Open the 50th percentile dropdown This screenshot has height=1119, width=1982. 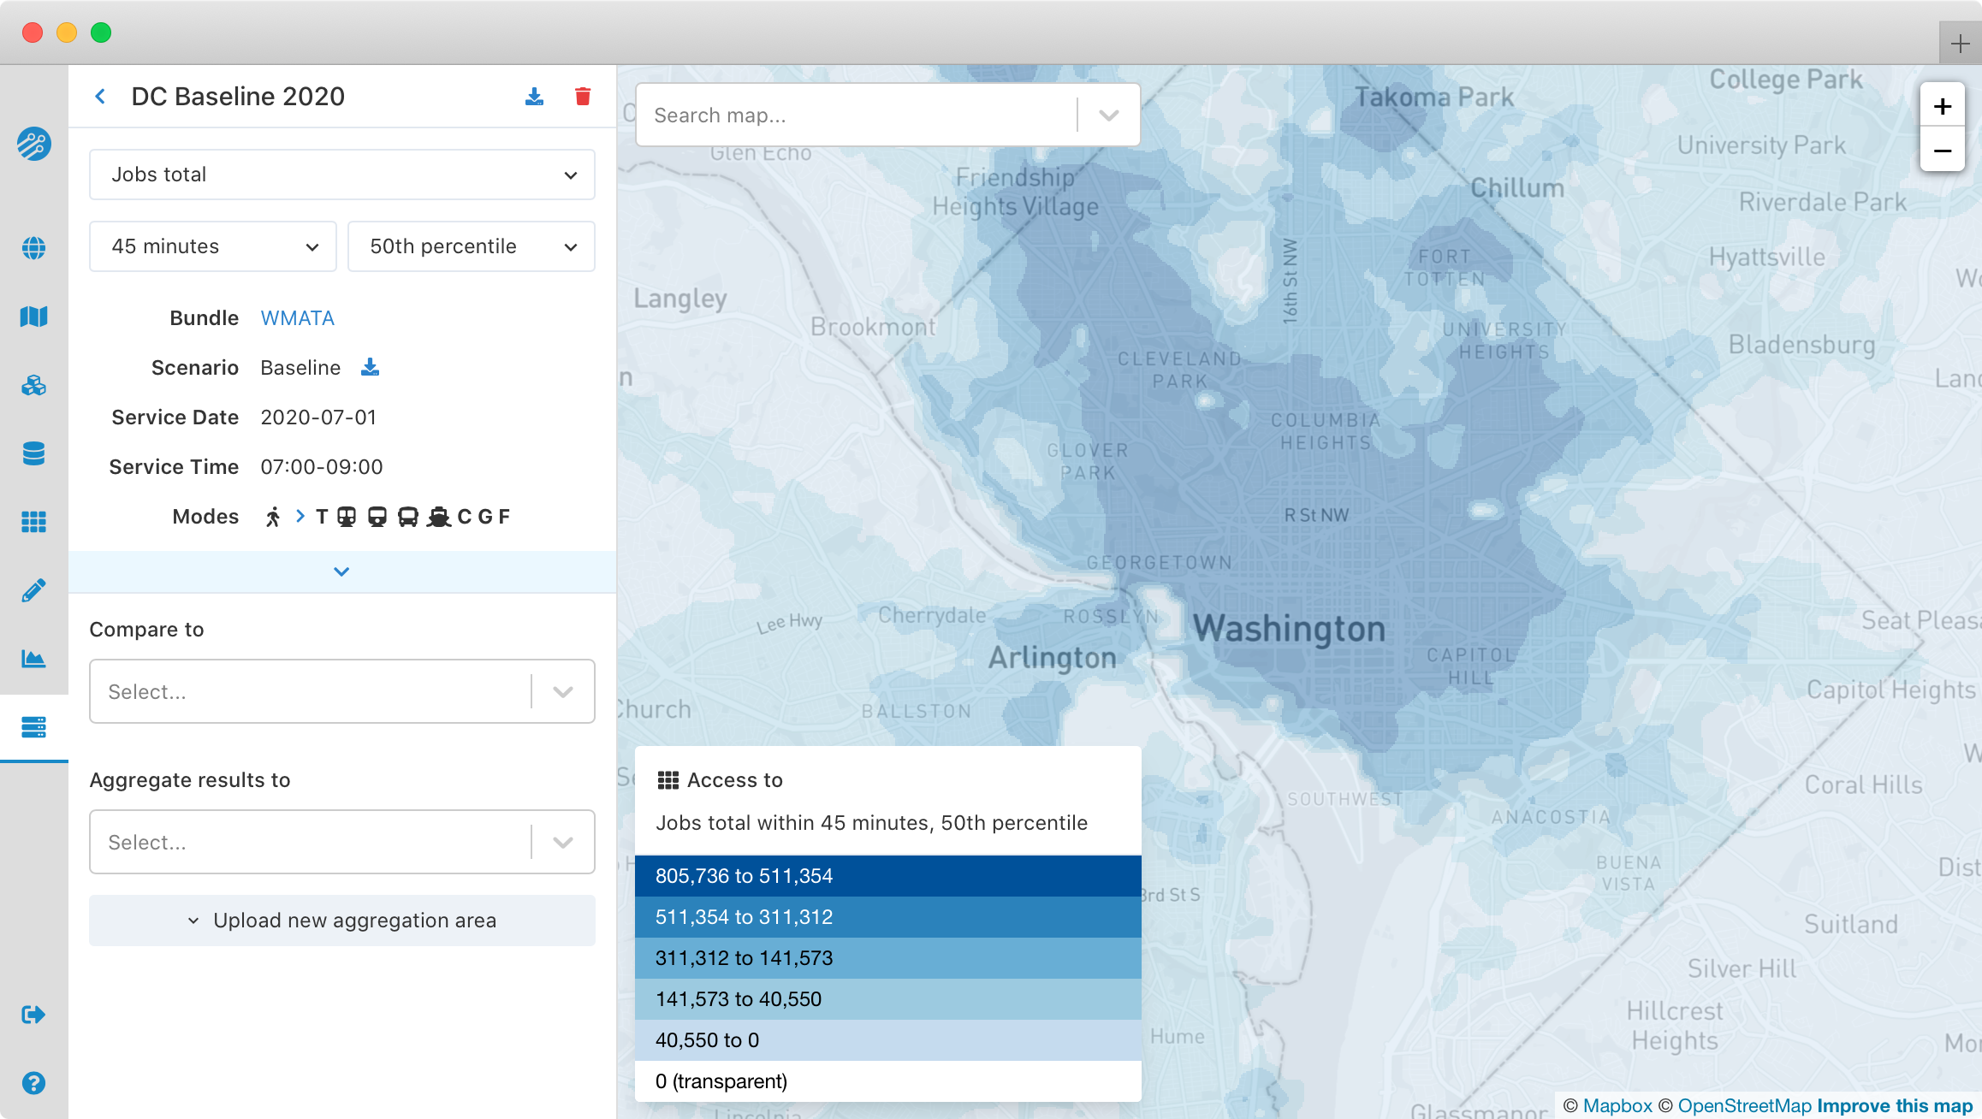[x=471, y=246]
